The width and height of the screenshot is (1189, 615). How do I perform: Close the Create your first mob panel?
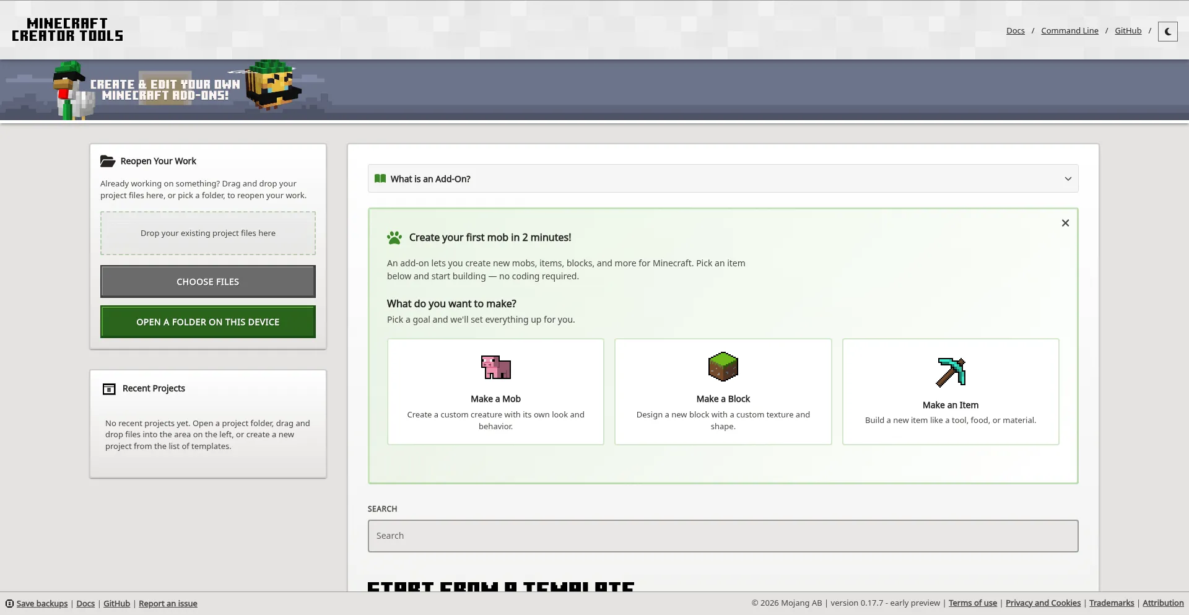pos(1065,223)
